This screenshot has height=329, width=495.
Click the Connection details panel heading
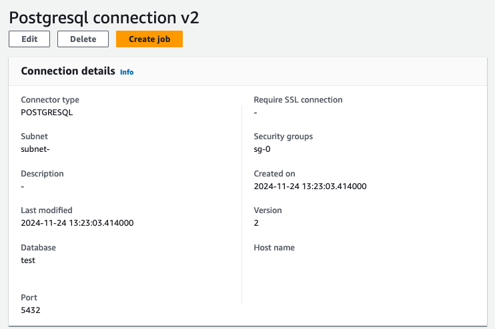pos(68,71)
